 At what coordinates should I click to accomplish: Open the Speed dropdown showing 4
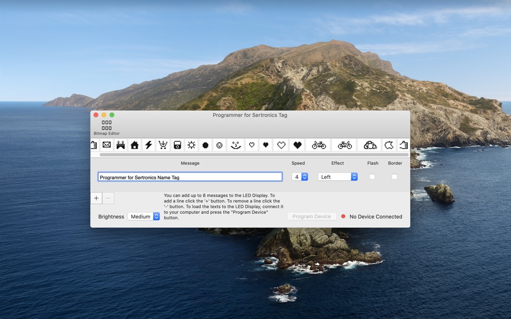(x=300, y=177)
